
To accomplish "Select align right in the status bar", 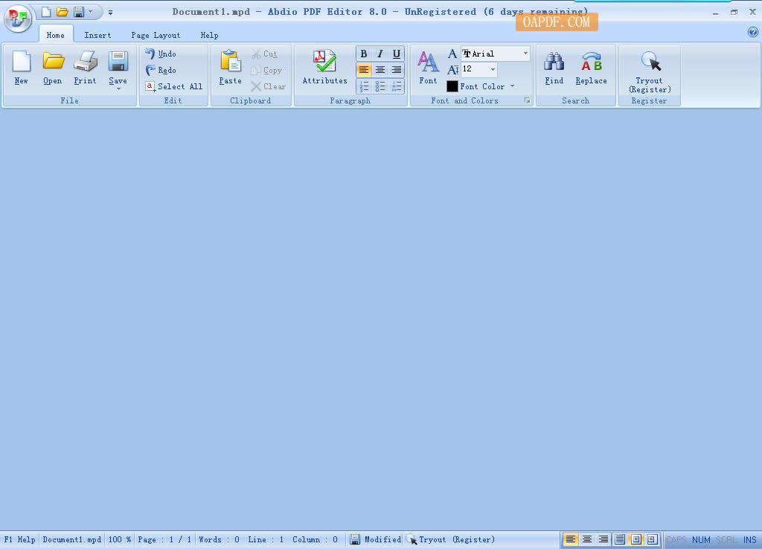I will click(603, 539).
